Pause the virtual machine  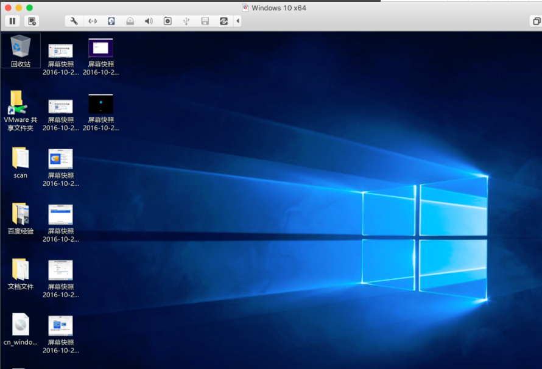(x=12, y=21)
